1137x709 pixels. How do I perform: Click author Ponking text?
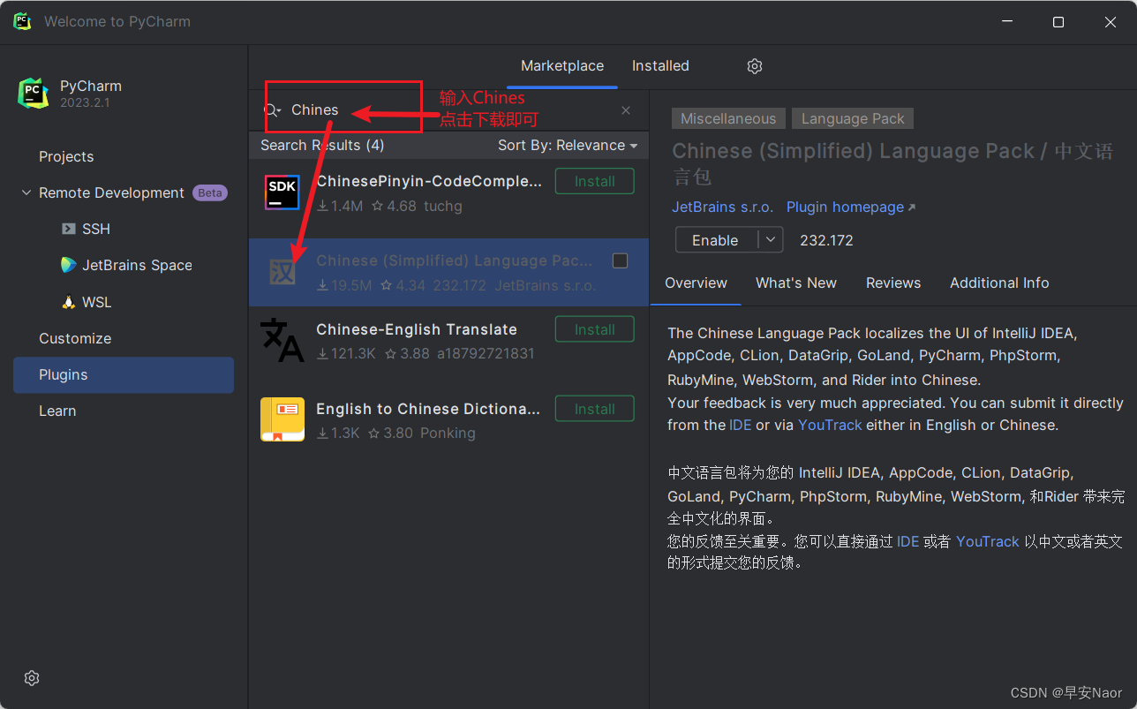[x=448, y=433]
